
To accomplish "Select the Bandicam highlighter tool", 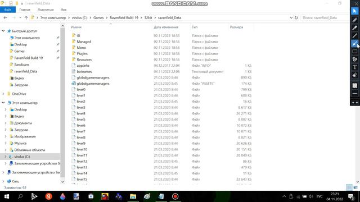I will click(355, 27).
